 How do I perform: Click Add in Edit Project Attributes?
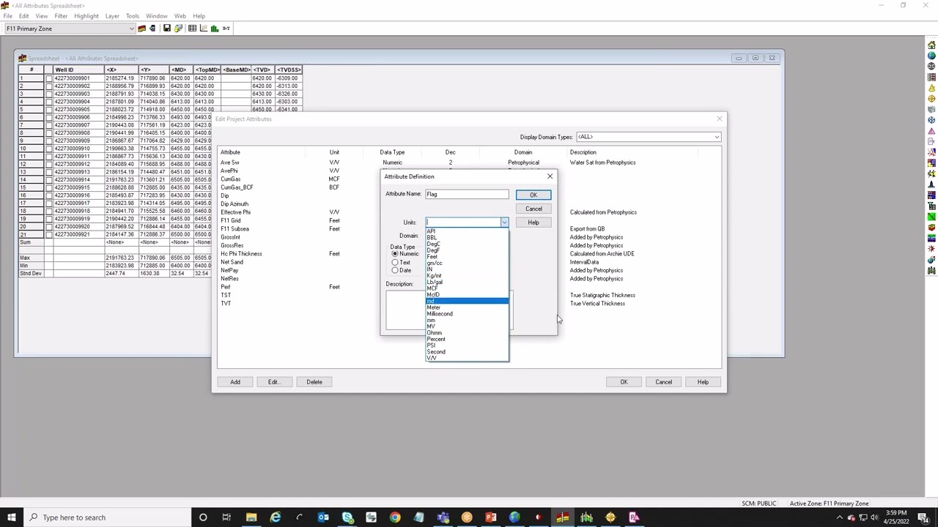point(235,382)
